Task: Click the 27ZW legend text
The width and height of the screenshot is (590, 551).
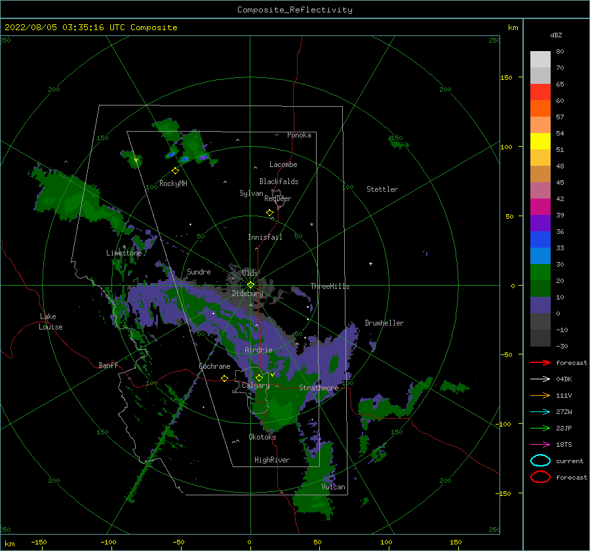Action: 564,412
